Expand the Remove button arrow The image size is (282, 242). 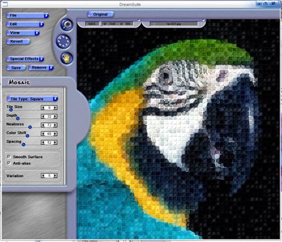pos(51,68)
